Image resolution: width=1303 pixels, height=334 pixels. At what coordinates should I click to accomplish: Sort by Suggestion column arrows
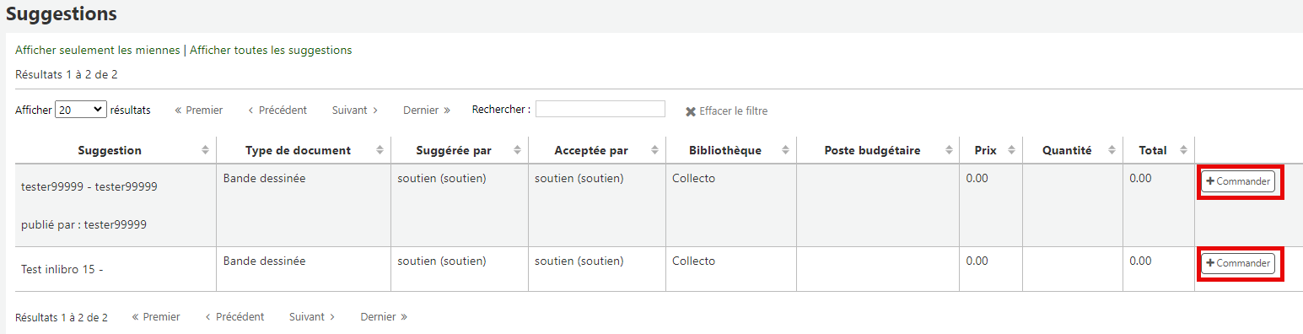pos(206,150)
